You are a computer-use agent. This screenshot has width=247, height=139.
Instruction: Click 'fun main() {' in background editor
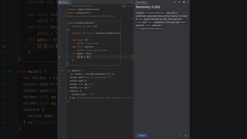pos(32,71)
